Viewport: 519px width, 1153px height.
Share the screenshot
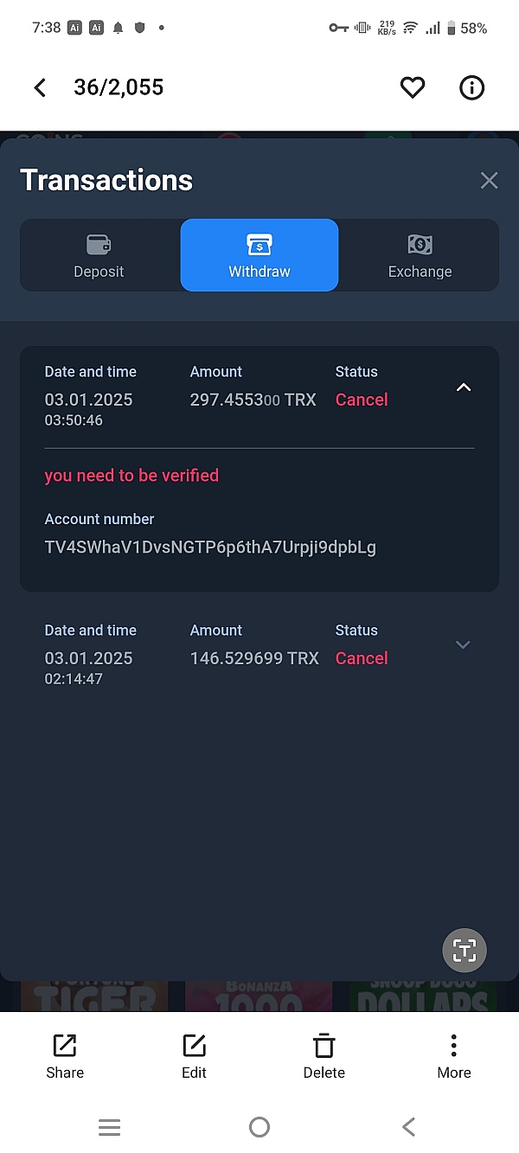pyautogui.click(x=65, y=1056)
